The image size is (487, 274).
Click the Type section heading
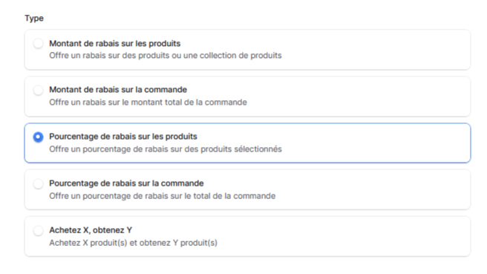[34, 18]
